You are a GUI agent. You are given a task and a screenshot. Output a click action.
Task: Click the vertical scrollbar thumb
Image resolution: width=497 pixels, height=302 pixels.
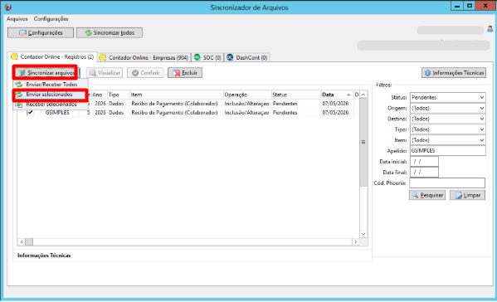pos(363,142)
